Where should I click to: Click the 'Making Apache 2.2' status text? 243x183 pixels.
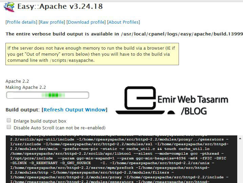[26, 87]
